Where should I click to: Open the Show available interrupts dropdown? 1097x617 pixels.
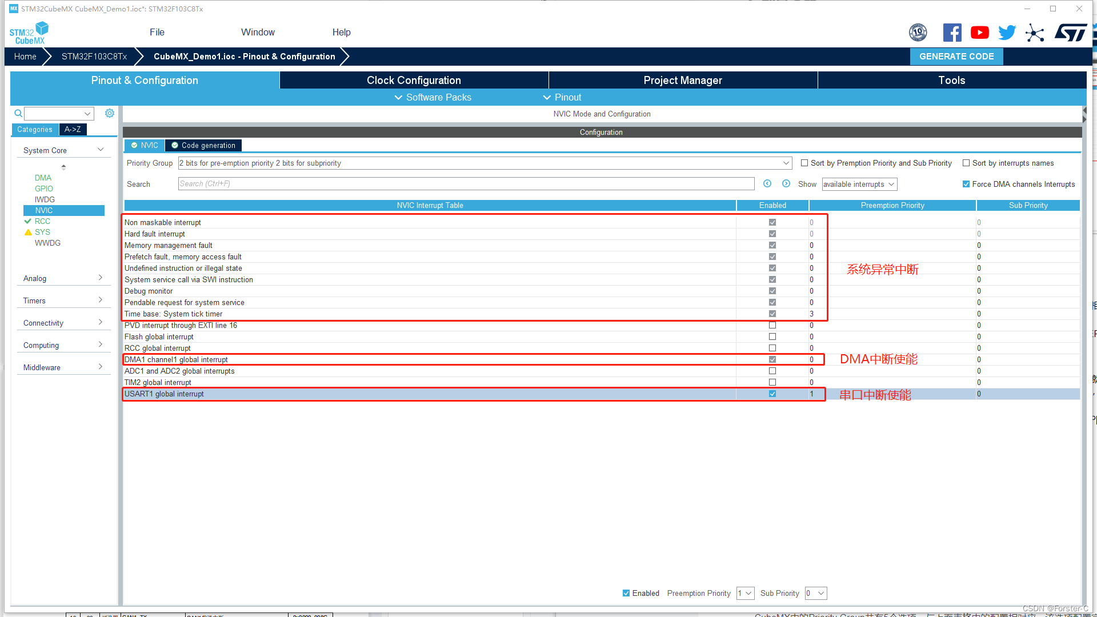click(x=859, y=184)
